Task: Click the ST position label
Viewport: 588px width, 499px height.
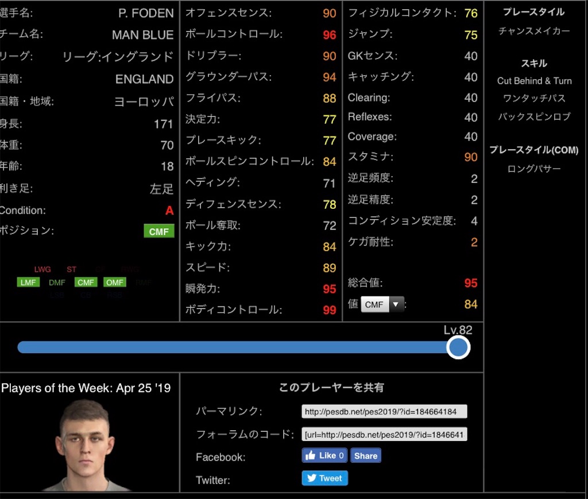Action: click(x=71, y=270)
